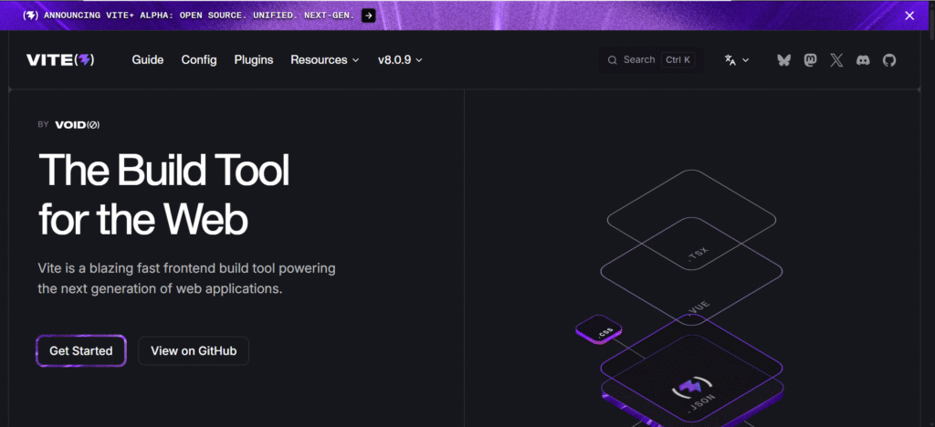935x427 pixels.
Task: Click the VOID(0) logo above the headline
Action: pyautogui.click(x=77, y=124)
